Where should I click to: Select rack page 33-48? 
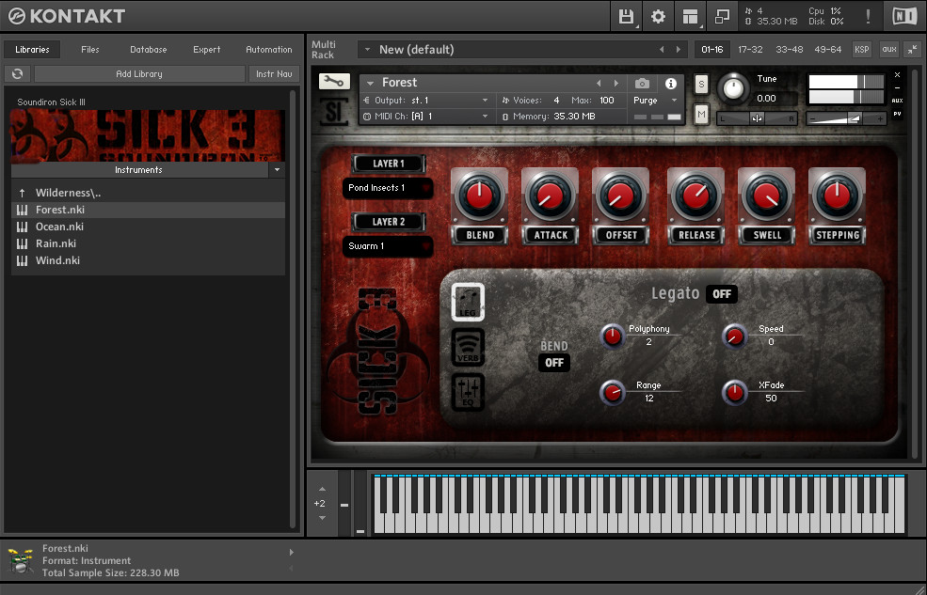point(790,50)
